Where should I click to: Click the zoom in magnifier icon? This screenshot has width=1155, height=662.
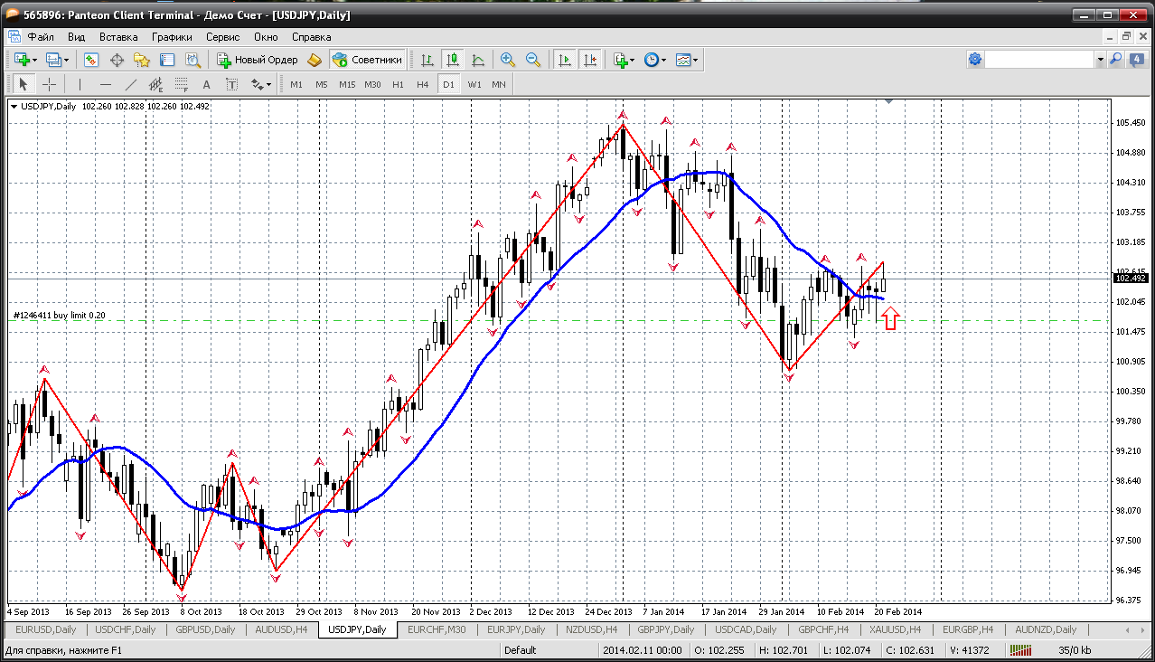coord(508,60)
